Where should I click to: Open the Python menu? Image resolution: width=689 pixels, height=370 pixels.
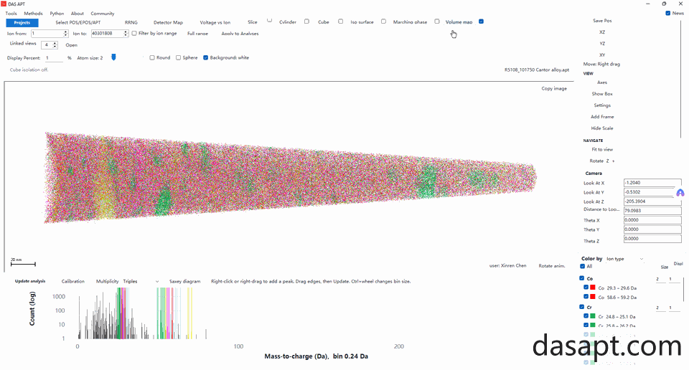pos(57,13)
